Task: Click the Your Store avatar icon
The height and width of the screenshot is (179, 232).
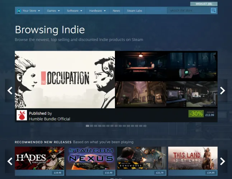Action: (x=19, y=11)
